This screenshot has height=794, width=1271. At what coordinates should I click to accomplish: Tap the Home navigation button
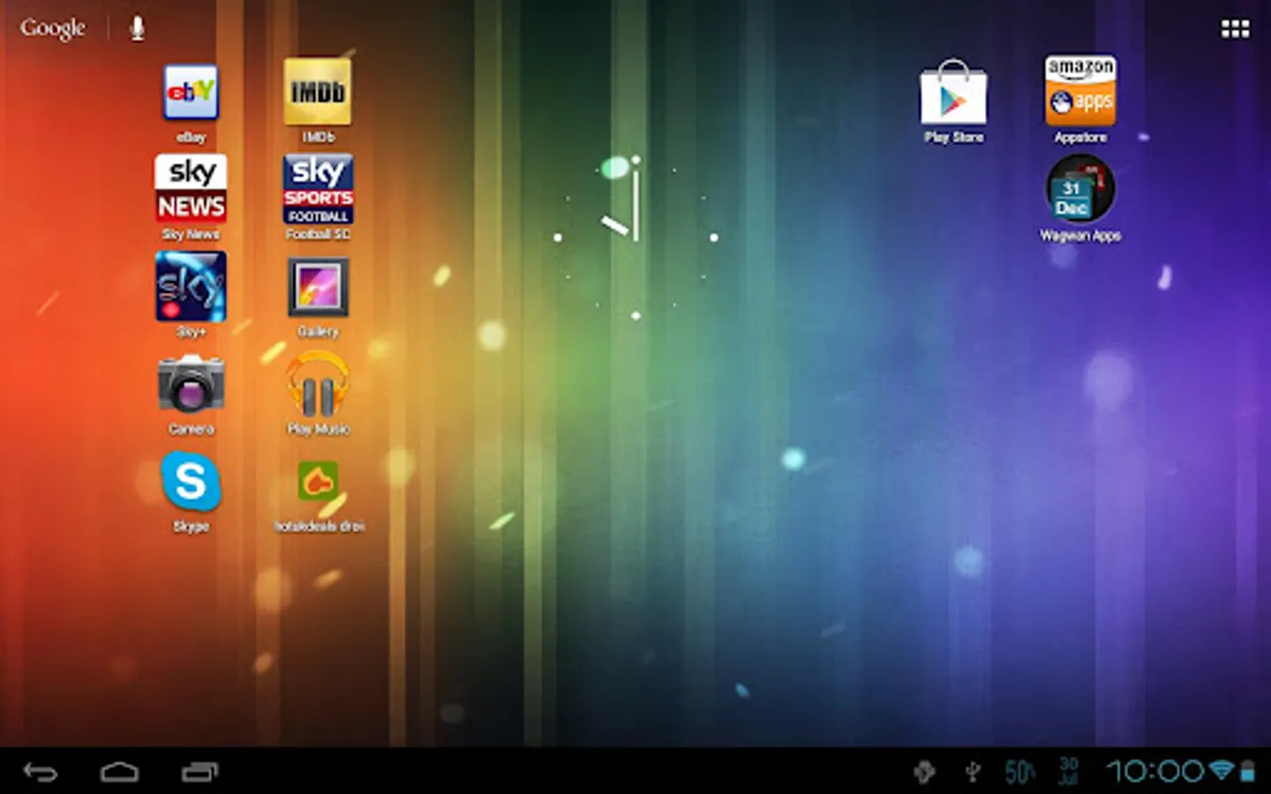pyautogui.click(x=119, y=772)
